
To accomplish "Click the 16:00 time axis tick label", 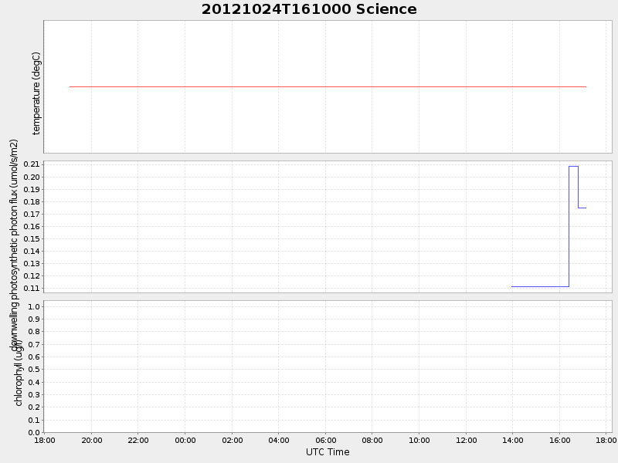I will coord(560,440).
